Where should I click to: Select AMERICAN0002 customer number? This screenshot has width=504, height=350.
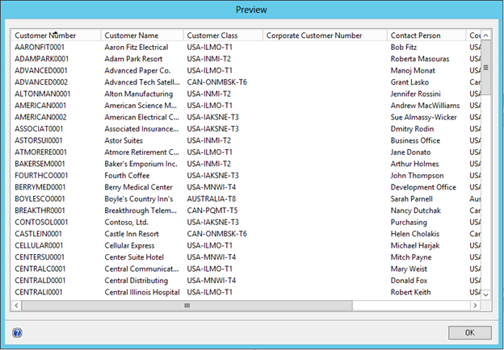[x=41, y=117]
